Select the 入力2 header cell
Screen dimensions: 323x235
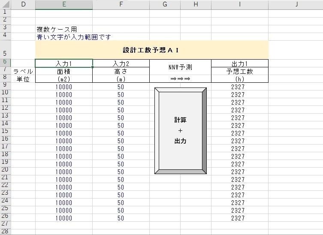tap(121, 63)
